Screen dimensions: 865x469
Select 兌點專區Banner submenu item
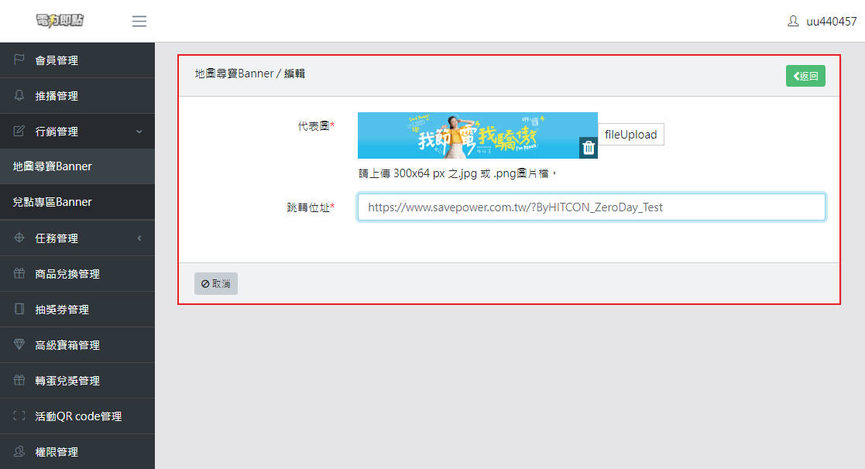pyautogui.click(x=77, y=202)
